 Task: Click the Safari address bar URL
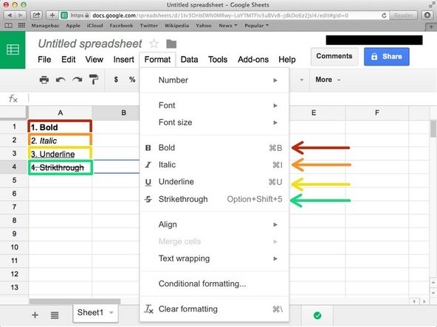(220, 15)
